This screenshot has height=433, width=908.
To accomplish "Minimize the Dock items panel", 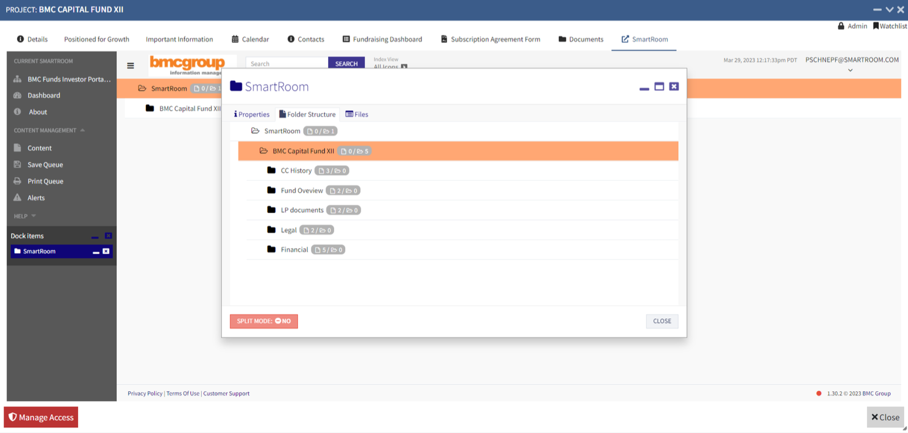I will click(95, 236).
